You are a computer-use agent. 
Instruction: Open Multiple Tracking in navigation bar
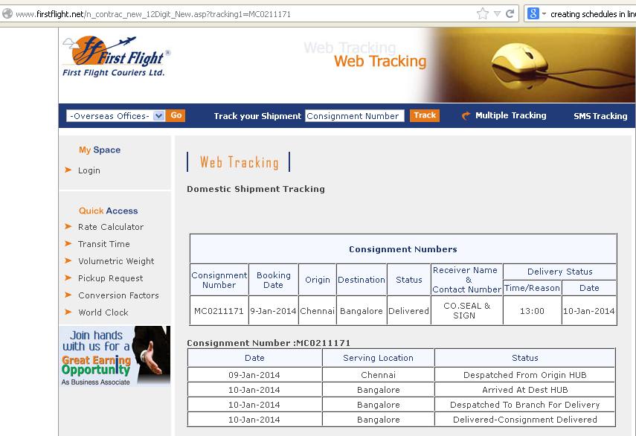(x=510, y=116)
